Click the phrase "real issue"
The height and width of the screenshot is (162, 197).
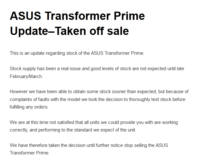pyautogui.click(x=77, y=68)
